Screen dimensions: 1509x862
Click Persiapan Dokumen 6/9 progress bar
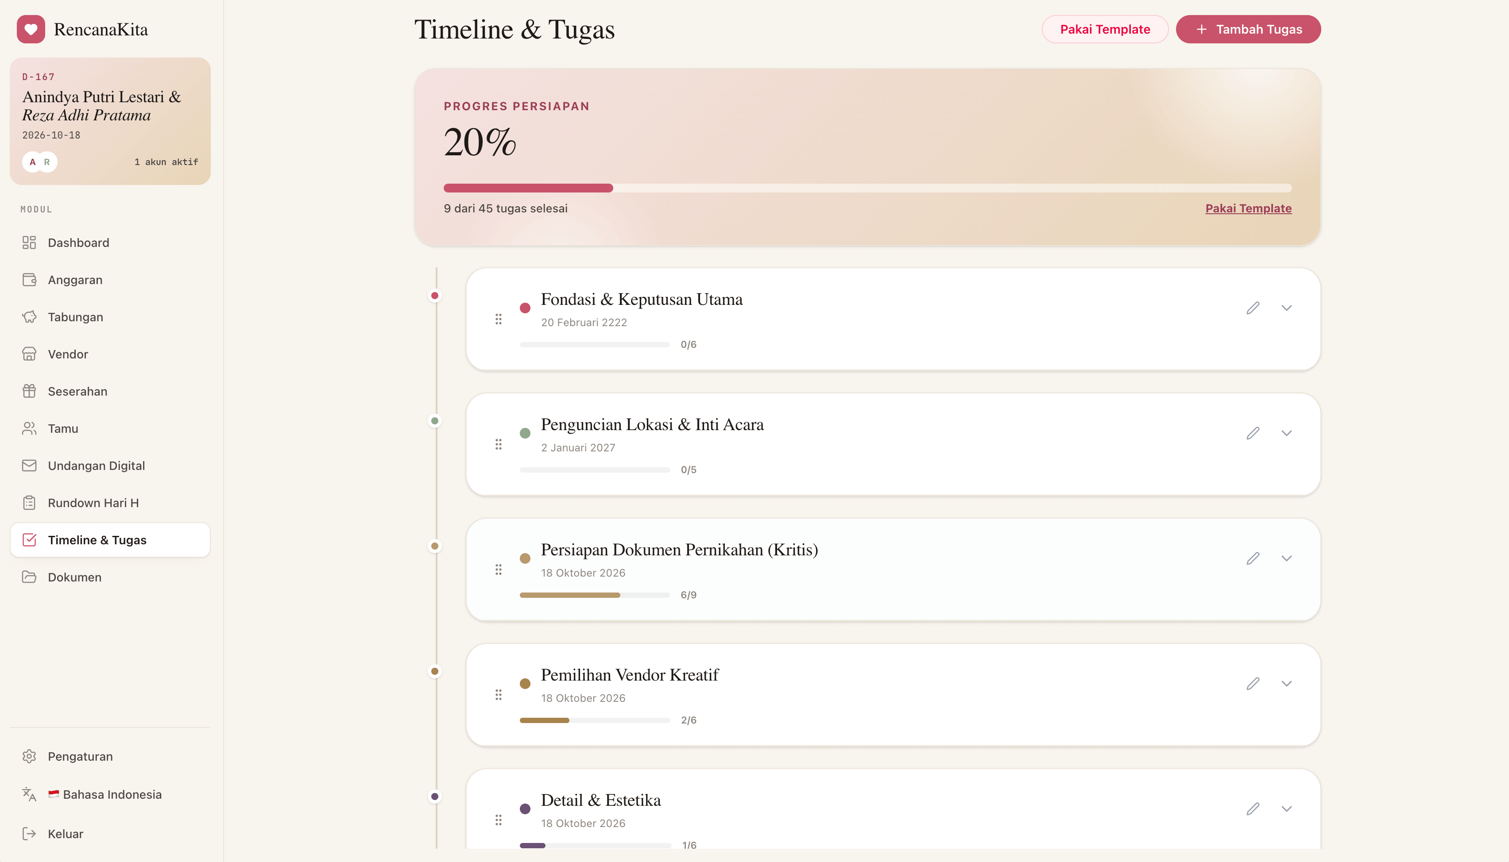595,595
